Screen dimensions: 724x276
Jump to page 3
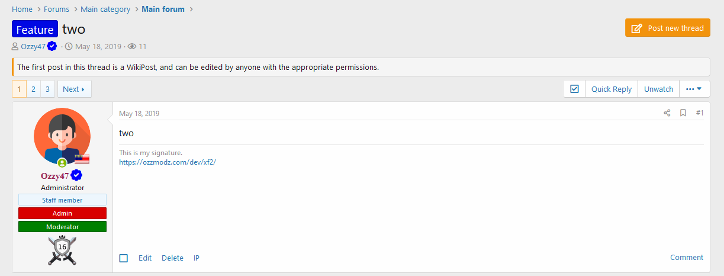(x=47, y=89)
